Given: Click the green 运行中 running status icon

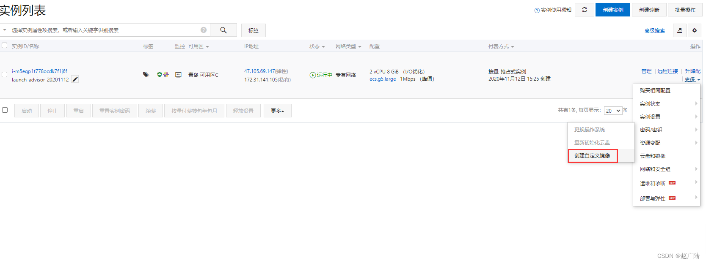Looking at the screenshot, I should (313, 75).
